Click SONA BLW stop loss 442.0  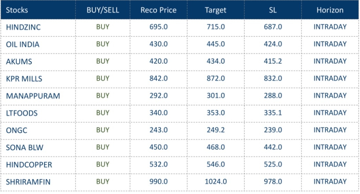273,147
